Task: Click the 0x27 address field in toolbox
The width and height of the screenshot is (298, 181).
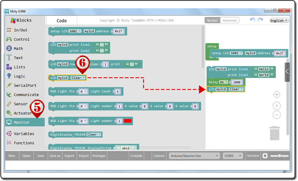Action: tap(119, 31)
